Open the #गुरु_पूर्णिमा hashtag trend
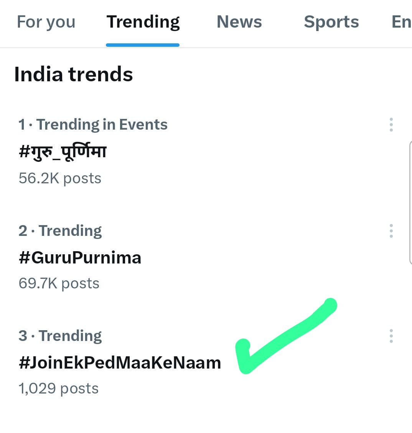Screen dimensions: 412x433 click(63, 152)
